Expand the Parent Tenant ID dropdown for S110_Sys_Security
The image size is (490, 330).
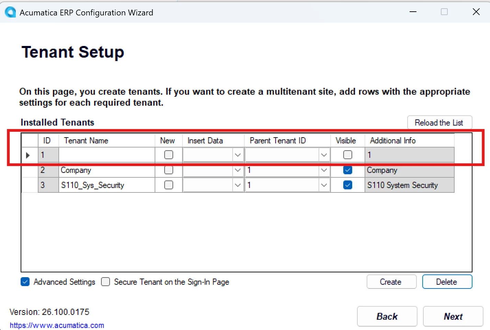pos(324,185)
